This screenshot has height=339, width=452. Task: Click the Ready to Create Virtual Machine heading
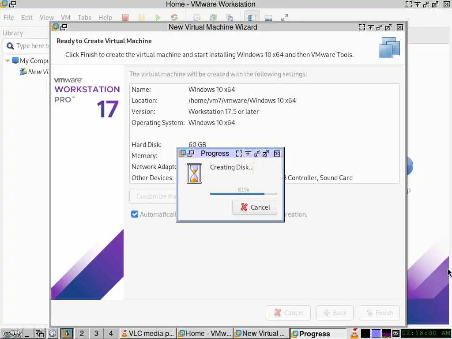pos(104,41)
